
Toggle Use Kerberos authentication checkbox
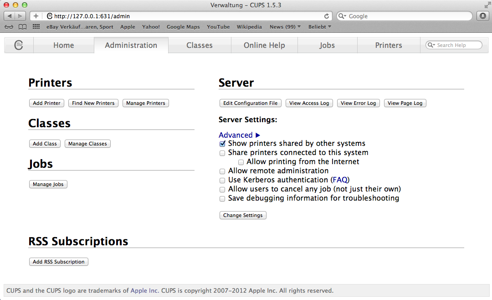222,180
